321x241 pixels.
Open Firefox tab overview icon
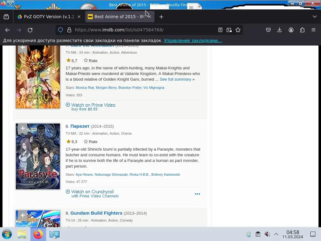[x=6, y=17]
